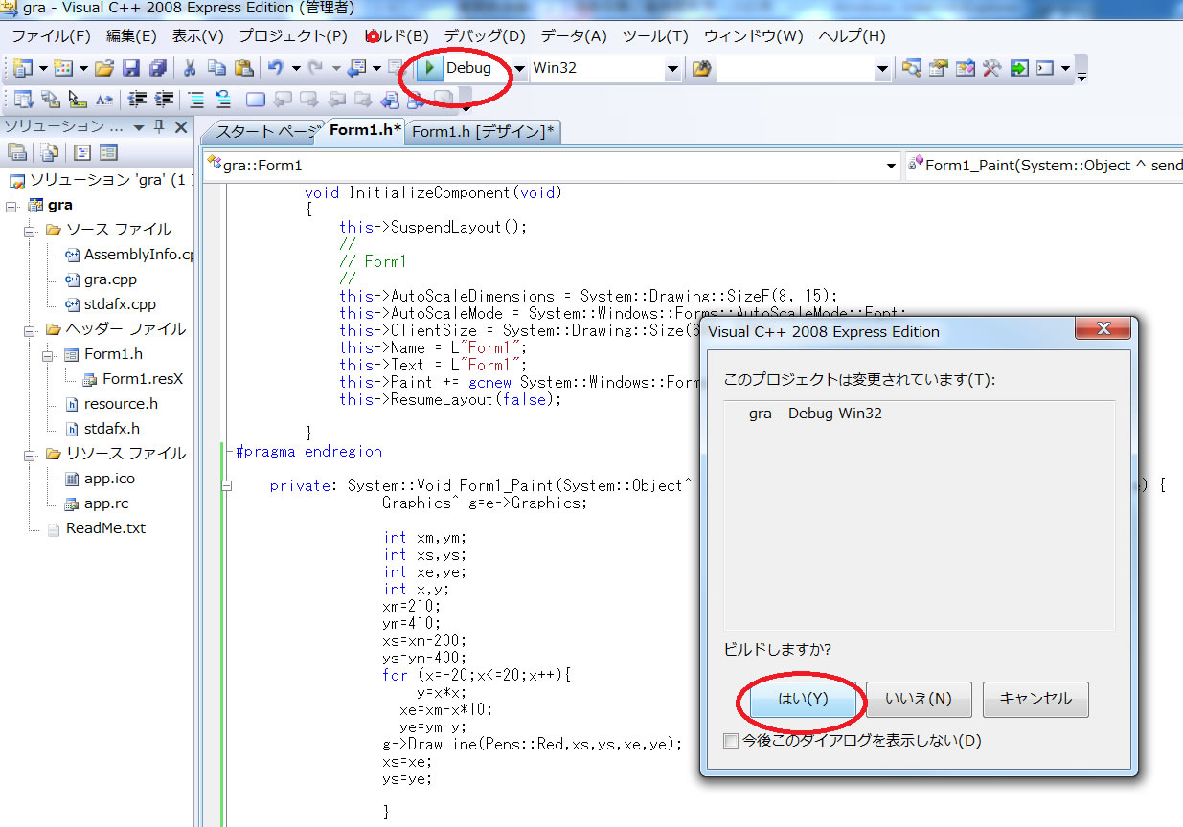Click the Save All icon in toolbar

[x=157, y=68]
